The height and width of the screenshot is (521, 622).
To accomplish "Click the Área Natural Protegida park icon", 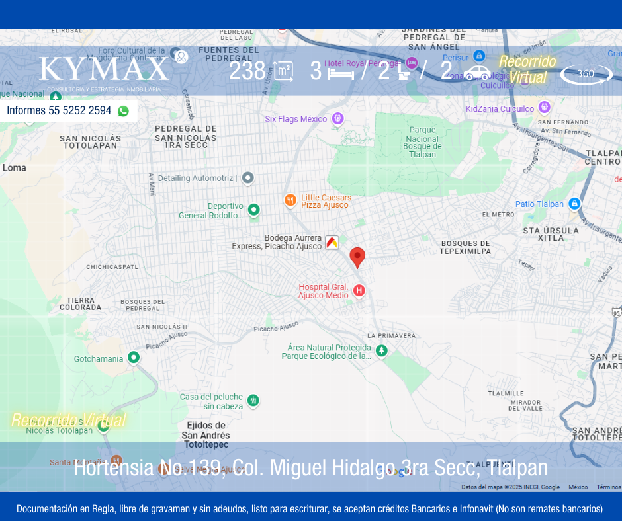I will click(382, 350).
